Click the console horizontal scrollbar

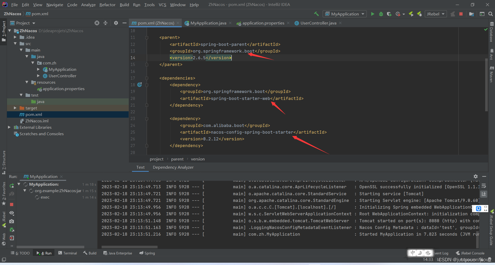[129, 247]
